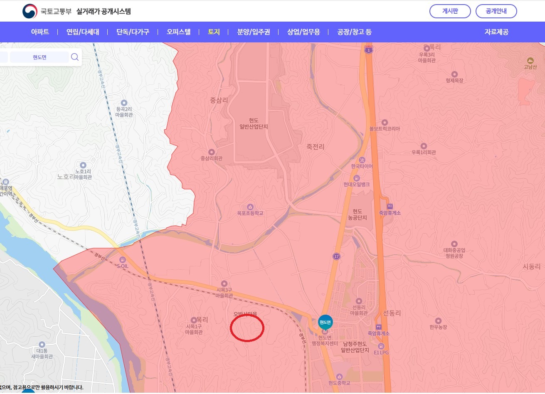This screenshot has height=394, width=545.
Task: Click the 선동리 마을회관 marker icon
Action: pos(359,301)
